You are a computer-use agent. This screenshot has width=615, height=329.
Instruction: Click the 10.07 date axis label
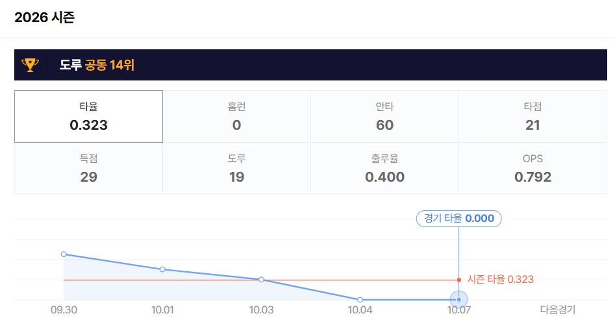(x=459, y=310)
